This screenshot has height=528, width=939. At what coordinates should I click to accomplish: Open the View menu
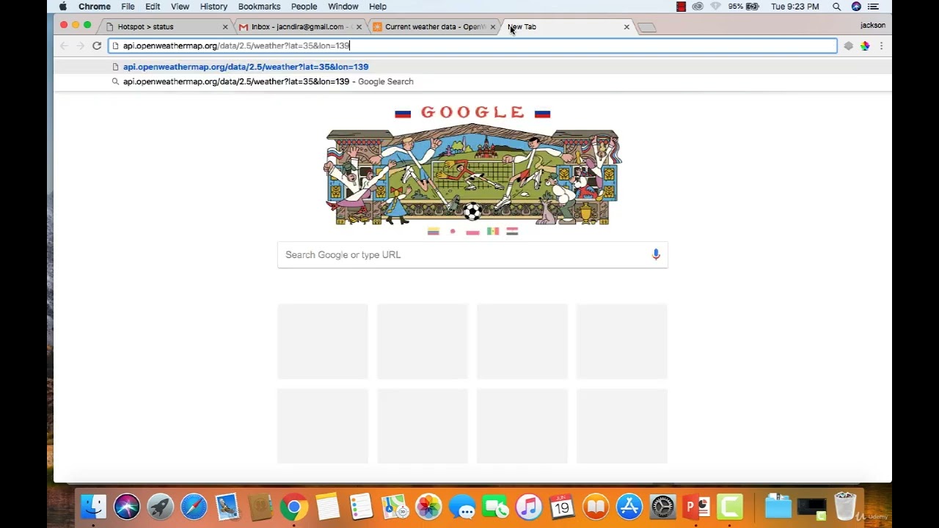[180, 7]
